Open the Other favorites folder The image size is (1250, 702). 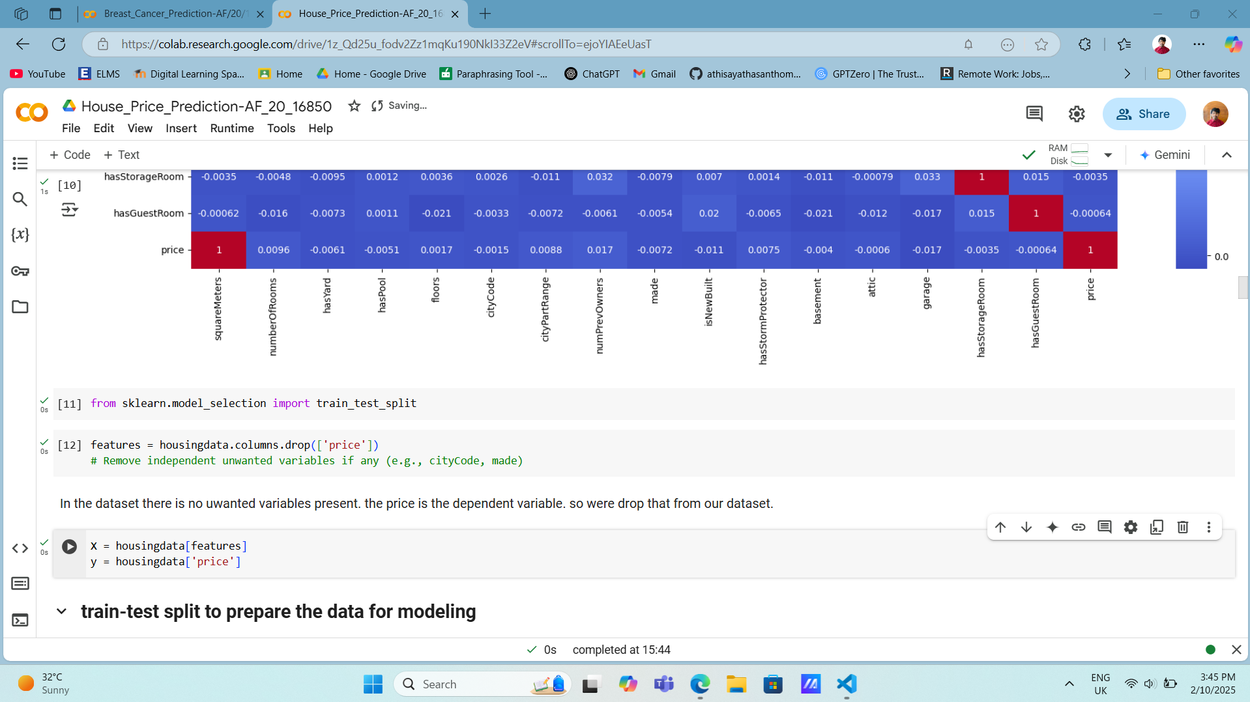(x=1199, y=74)
